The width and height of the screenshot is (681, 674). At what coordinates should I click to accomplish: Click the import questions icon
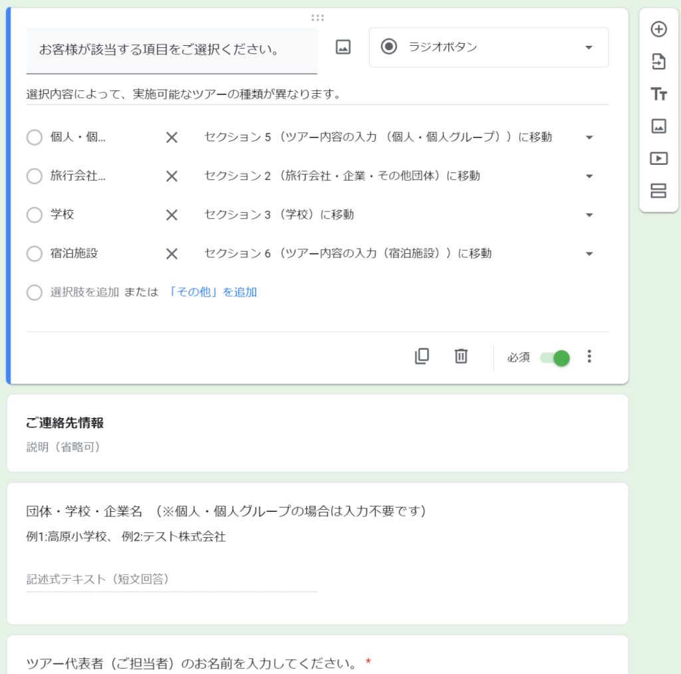pos(658,62)
